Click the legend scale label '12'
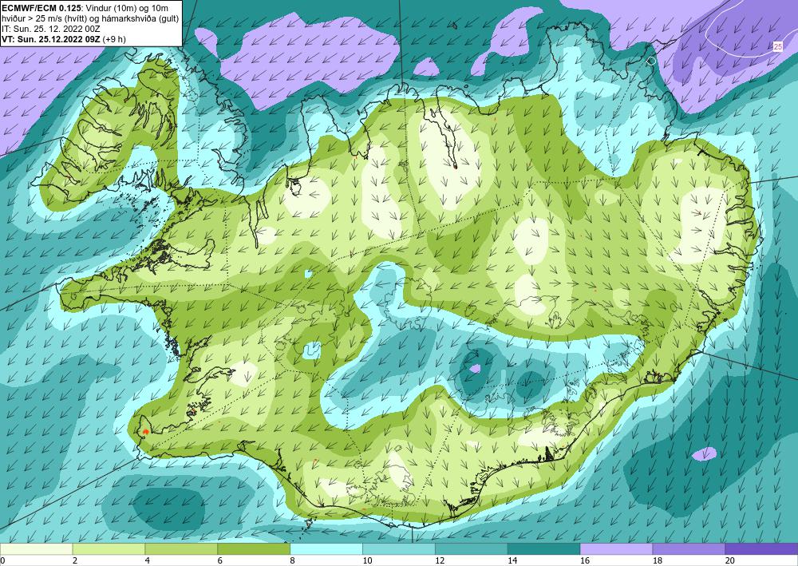 click(x=440, y=561)
